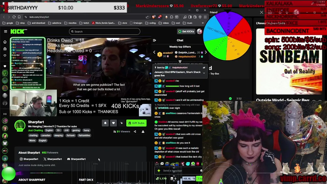Select the 18+ tag

(x=59, y=130)
